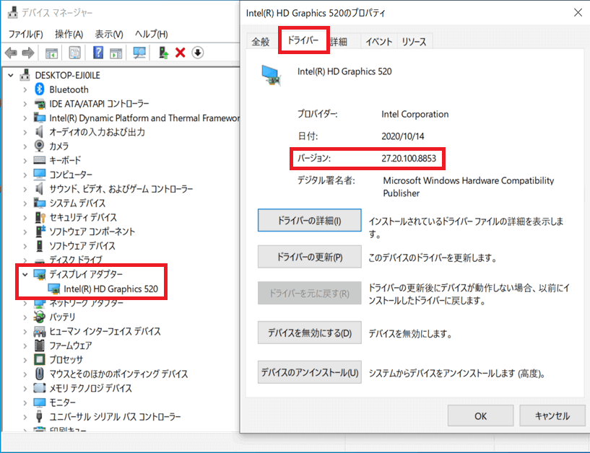
Task: Click the セキュリティ デバイス key icon
Action: pos(40,217)
